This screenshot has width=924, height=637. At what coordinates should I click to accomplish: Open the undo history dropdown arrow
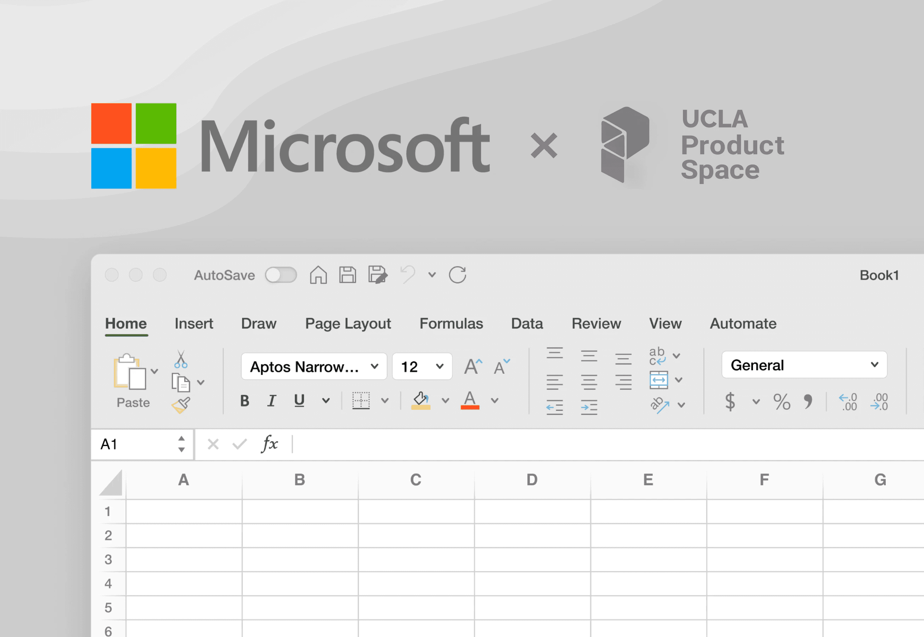432,275
